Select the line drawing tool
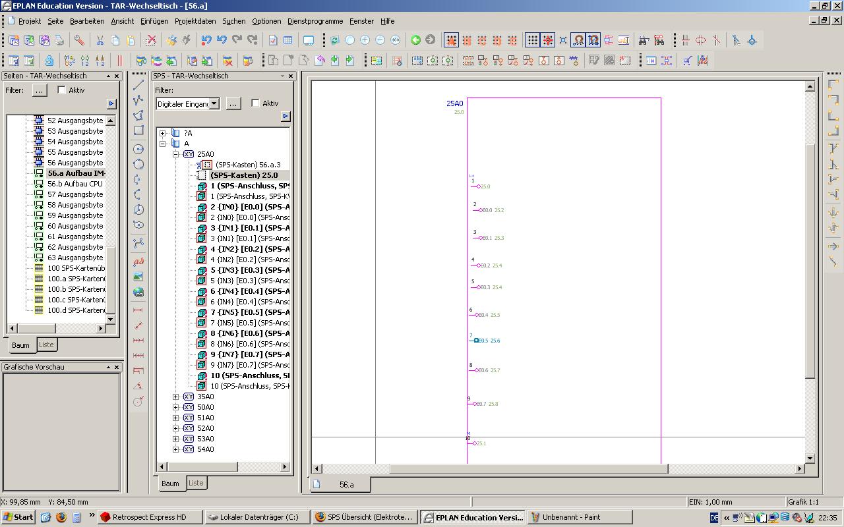The width and height of the screenshot is (844, 527). point(138,85)
